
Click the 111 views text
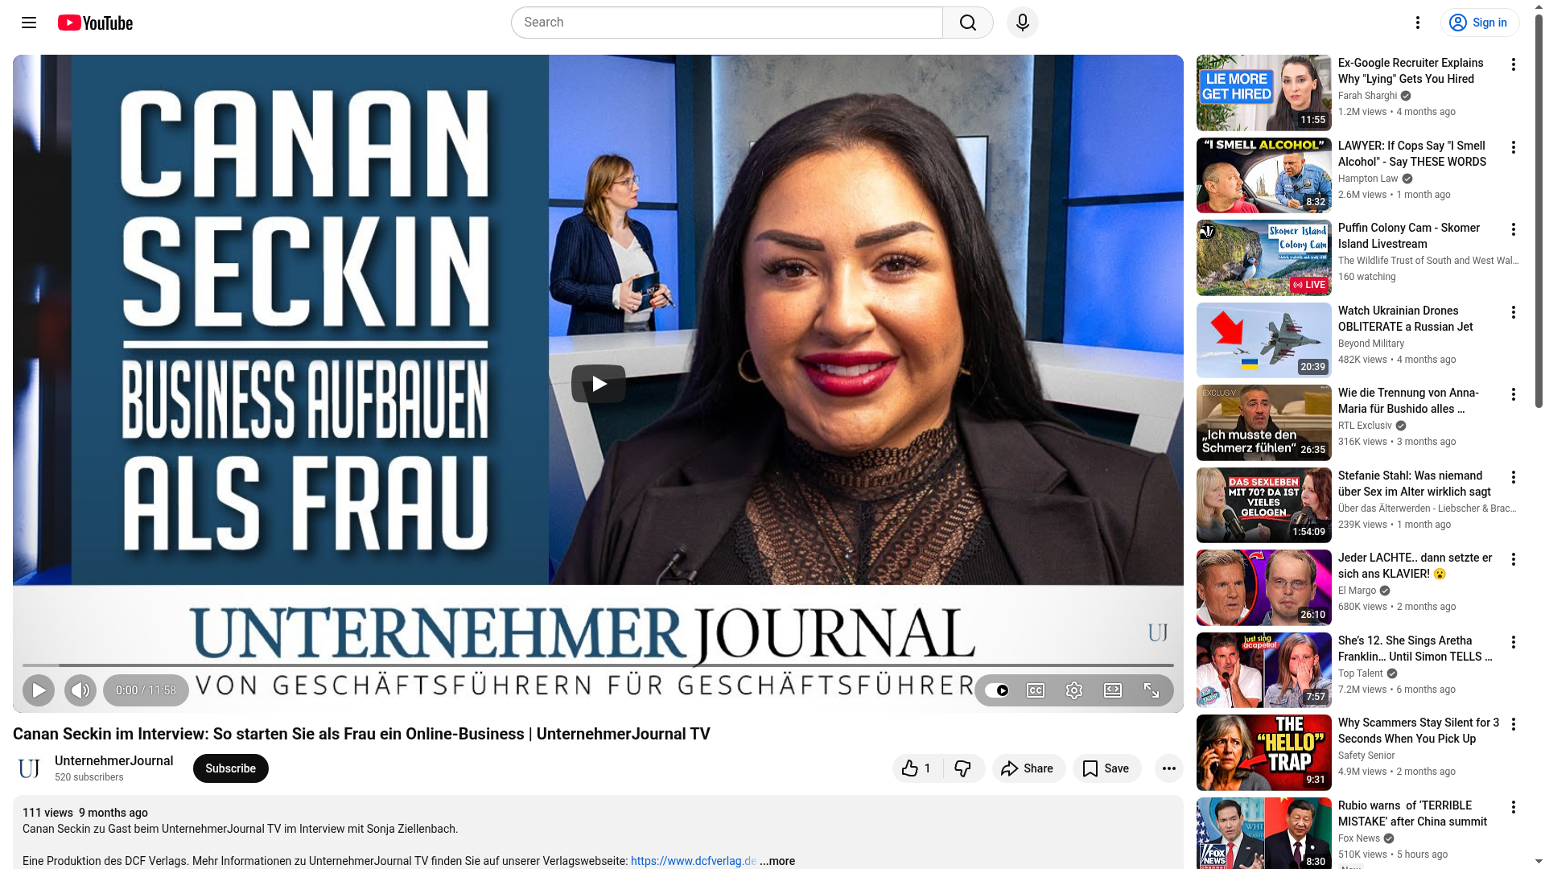click(47, 813)
